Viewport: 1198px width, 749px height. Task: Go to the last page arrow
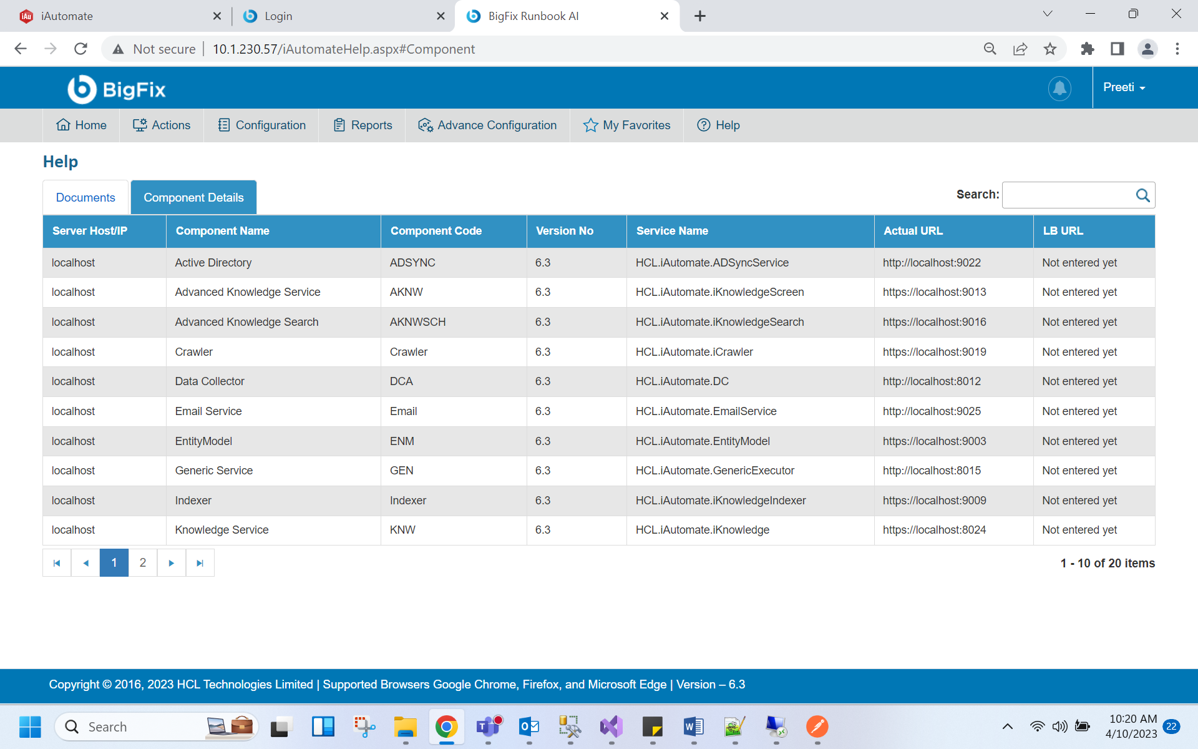(x=200, y=563)
